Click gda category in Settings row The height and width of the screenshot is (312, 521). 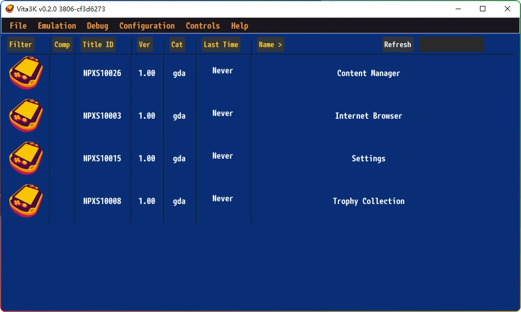179,159
